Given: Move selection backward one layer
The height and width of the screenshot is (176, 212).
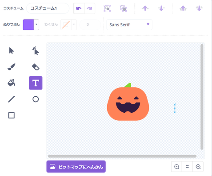Looking at the screenshot, I should [x=161, y=8].
